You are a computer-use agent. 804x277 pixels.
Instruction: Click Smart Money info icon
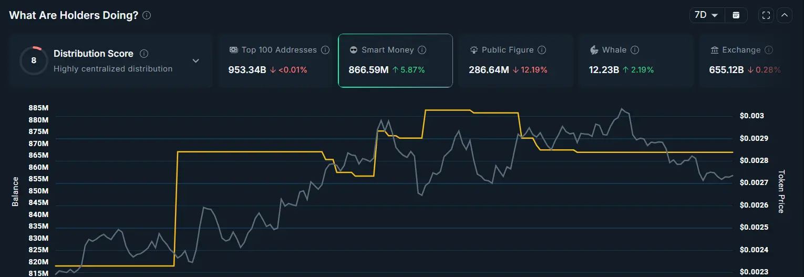422,50
